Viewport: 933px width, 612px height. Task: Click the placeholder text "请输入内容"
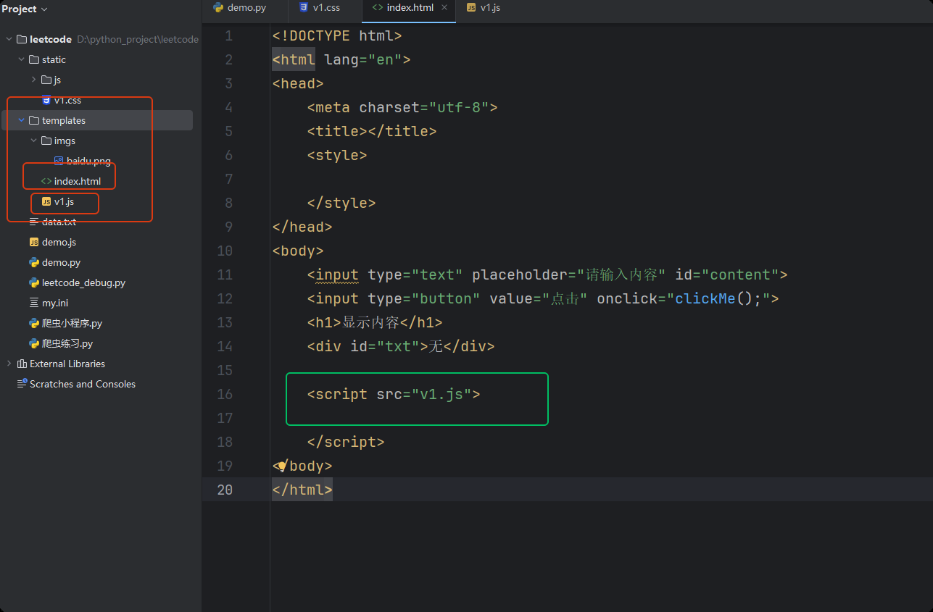[x=621, y=274]
